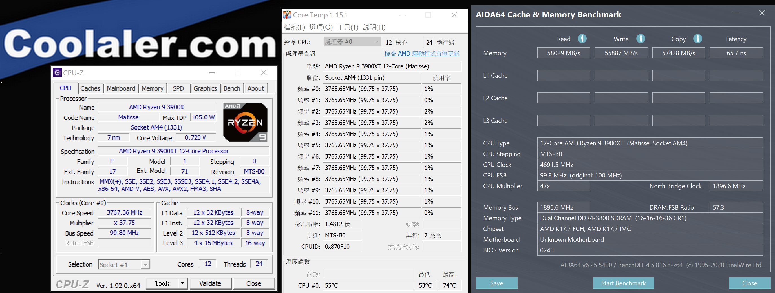Click the CPU Clock value 4691.5 MHz
This screenshot has height=293, width=775.
click(x=650, y=165)
